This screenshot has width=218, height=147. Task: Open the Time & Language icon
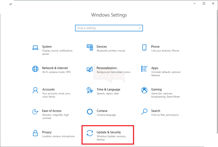[x=90, y=90]
